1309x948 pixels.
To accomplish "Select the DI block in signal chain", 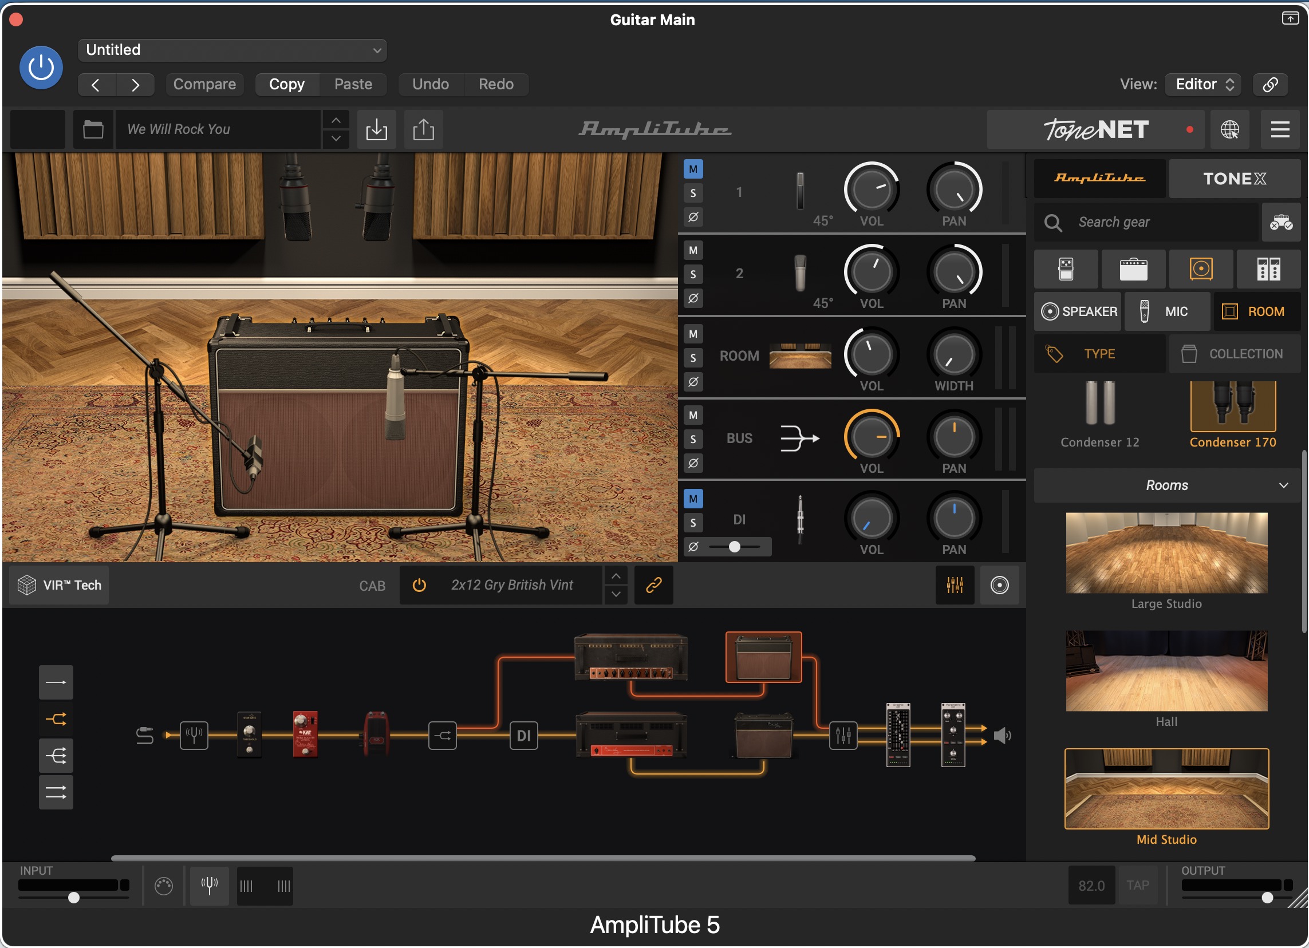I will 523,736.
